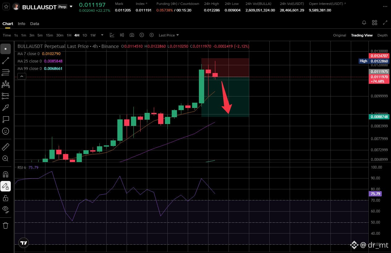
Task: Click the Index price link
Action: tap(141, 4)
